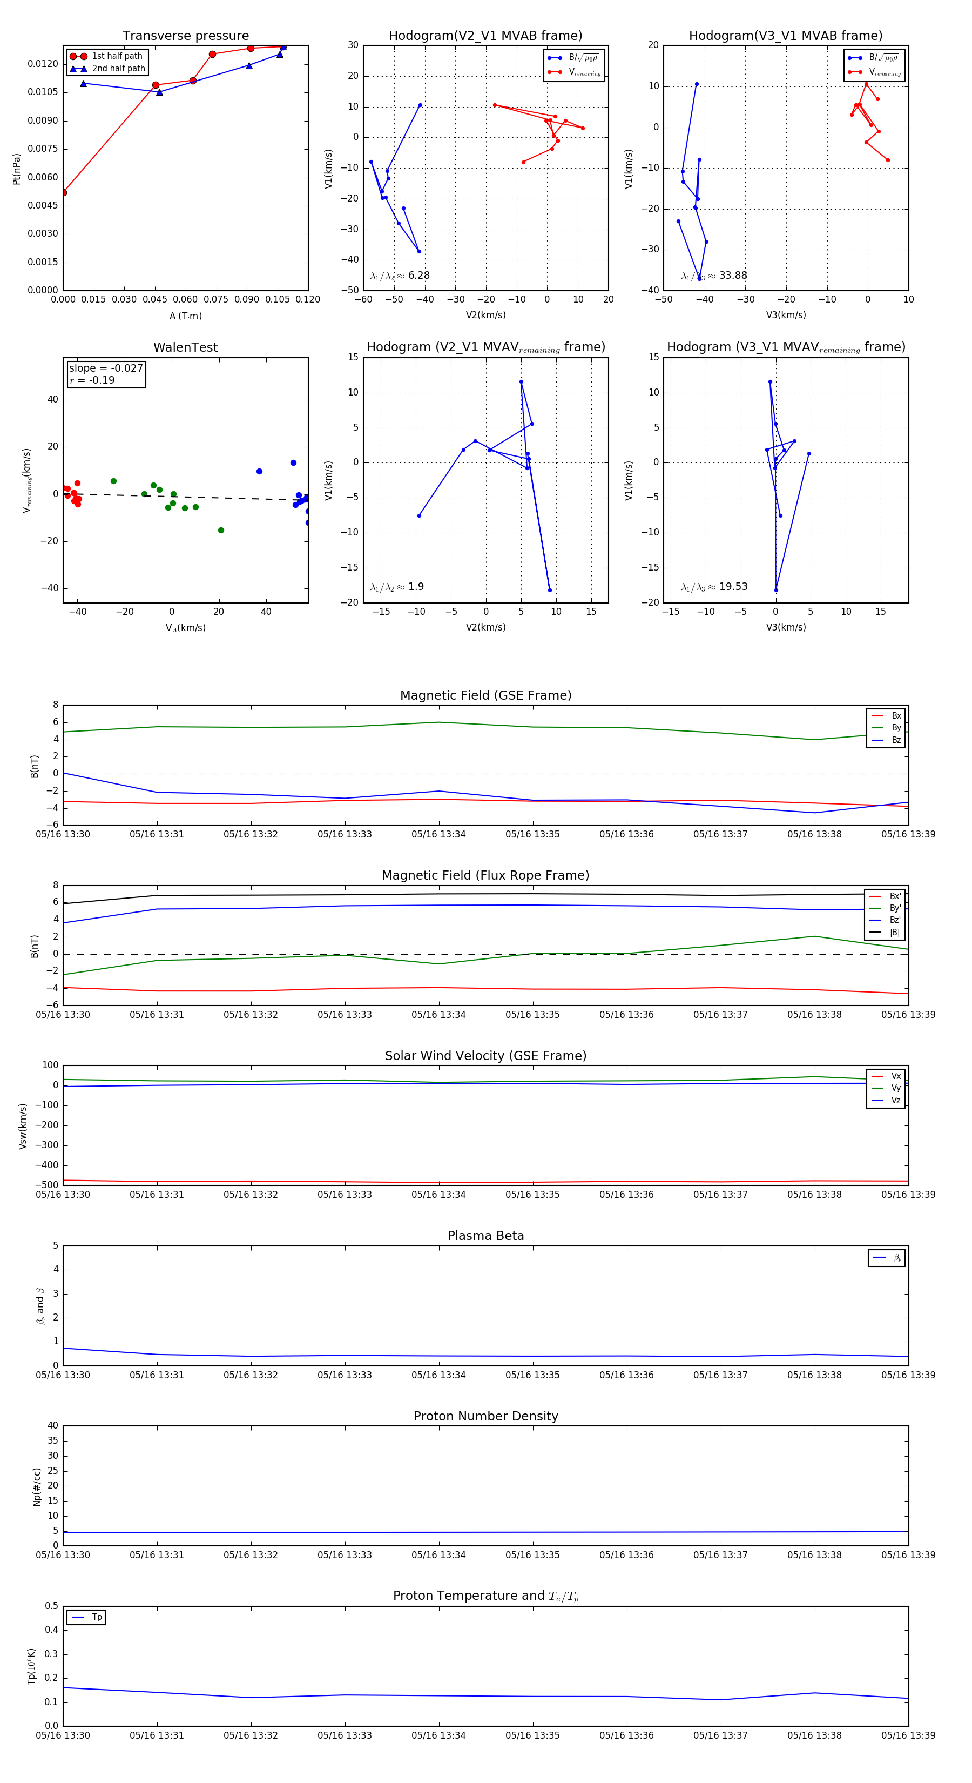Click the 'V3(km/s)' label under the V3_V1 MVAB hodogram
The width and height of the screenshot is (972, 1783).
click(x=786, y=315)
